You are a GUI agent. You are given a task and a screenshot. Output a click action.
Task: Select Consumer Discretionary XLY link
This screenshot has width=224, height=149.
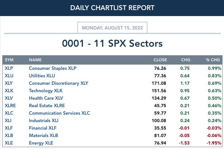click(x=59, y=83)
